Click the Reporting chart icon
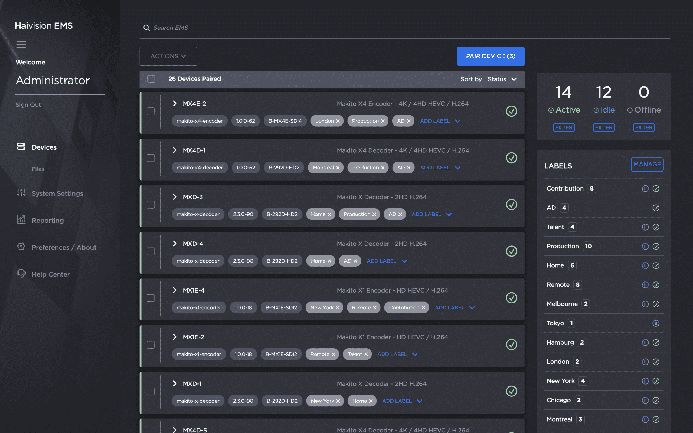Image resolution: width=693 pixels, height=433 pixels. click(x=21, y=219)
